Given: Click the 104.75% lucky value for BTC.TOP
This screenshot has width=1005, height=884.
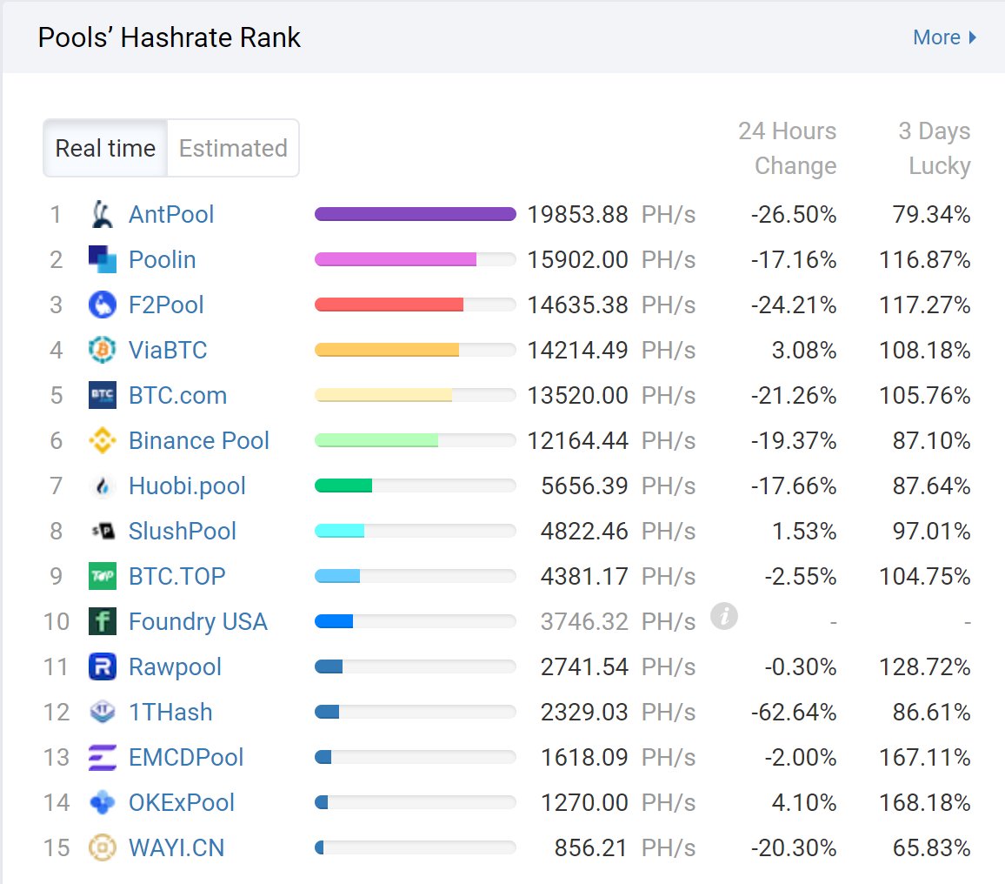Looking at the screenshot, I should click(x=924, y=576).
